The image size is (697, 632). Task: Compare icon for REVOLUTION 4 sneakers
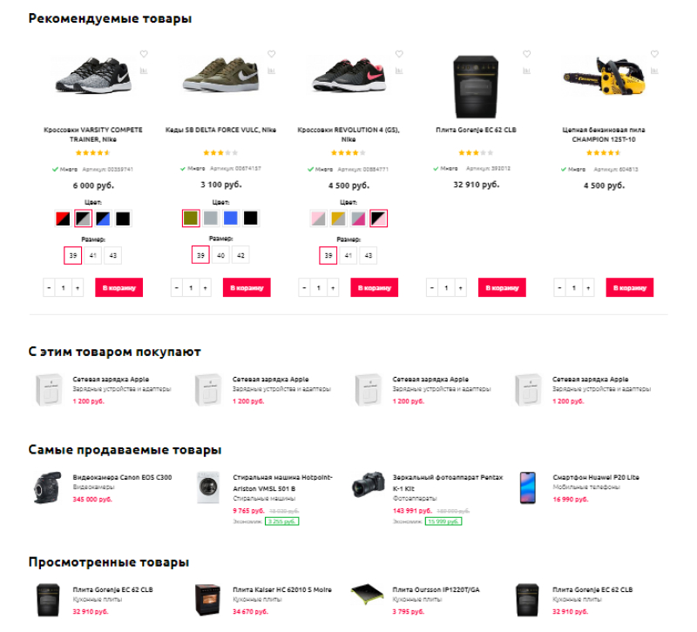(x=399, y=71)
